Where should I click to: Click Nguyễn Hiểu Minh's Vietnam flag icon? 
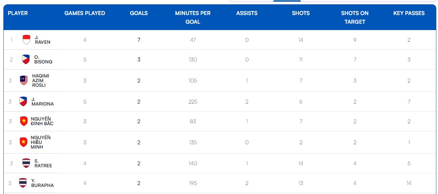23,142
